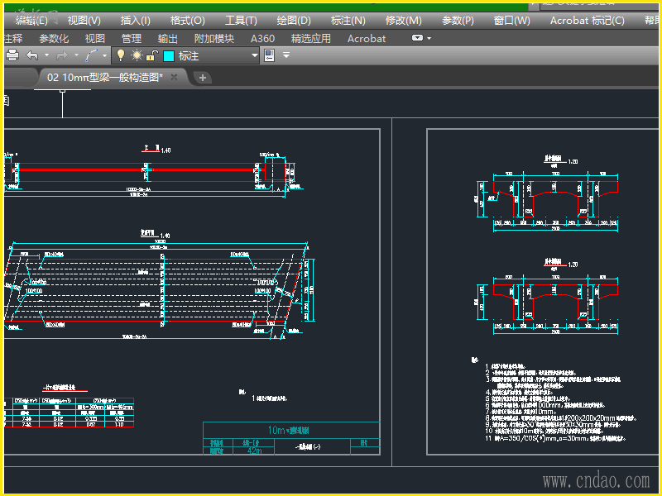Select the 02 10m型梁一般构造图 drawing tab
662x496 pixels.
point(103,77)
